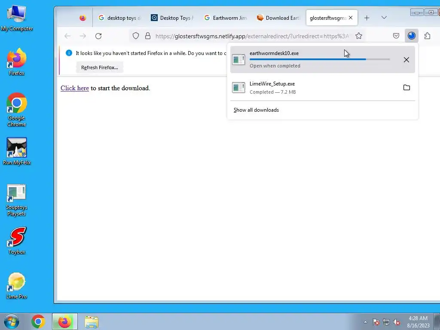Viewport: 440px width, 330px height.
Task: Cancel earthwormdesk10.exe download
Action: (x=406, y=59)
